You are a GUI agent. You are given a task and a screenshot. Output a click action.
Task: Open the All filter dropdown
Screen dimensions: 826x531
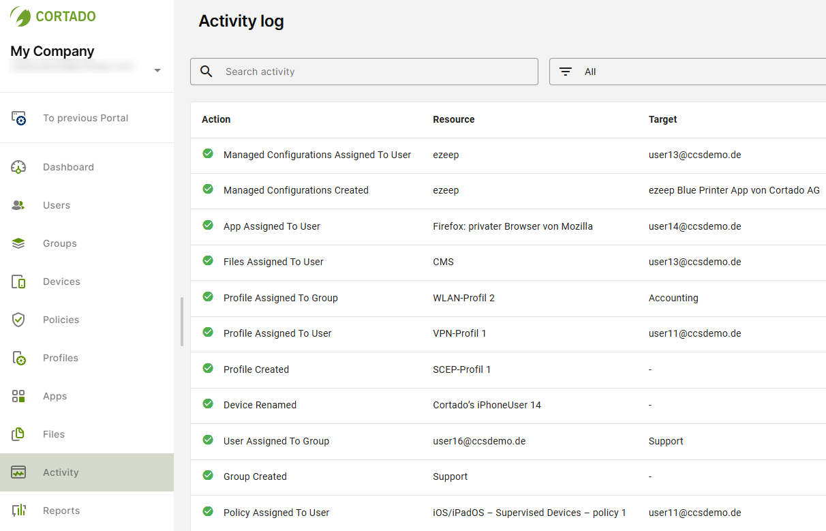pyautogui.click(x=688, y=72)
